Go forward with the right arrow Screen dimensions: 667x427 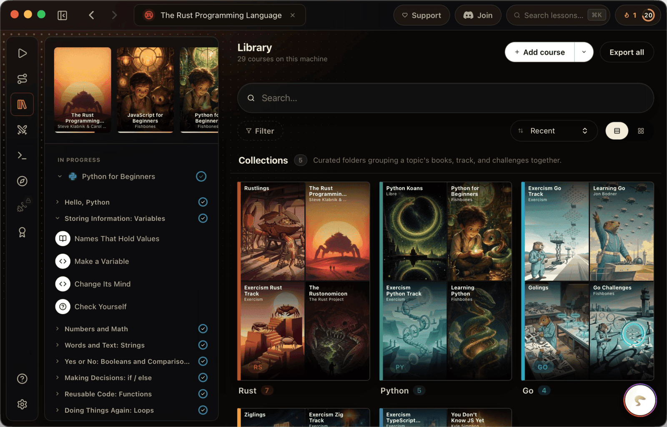[x=114, y=15]
